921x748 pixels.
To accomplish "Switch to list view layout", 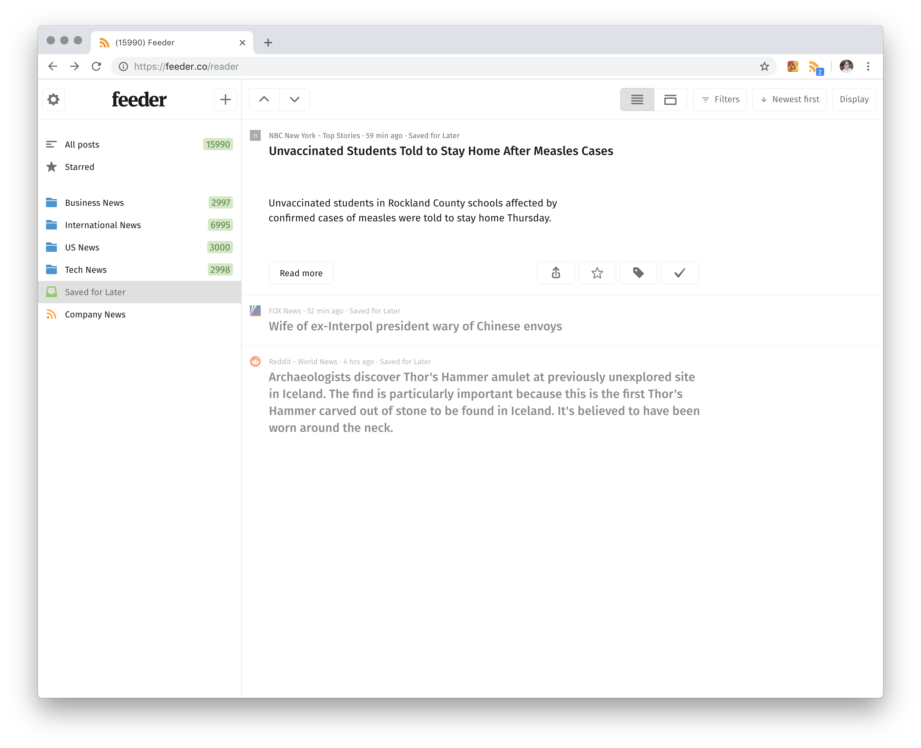I will [x=637, y=100].
